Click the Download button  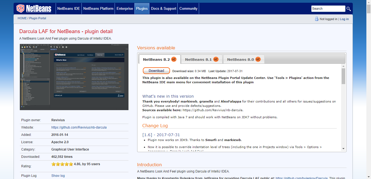tap(156, 71)
